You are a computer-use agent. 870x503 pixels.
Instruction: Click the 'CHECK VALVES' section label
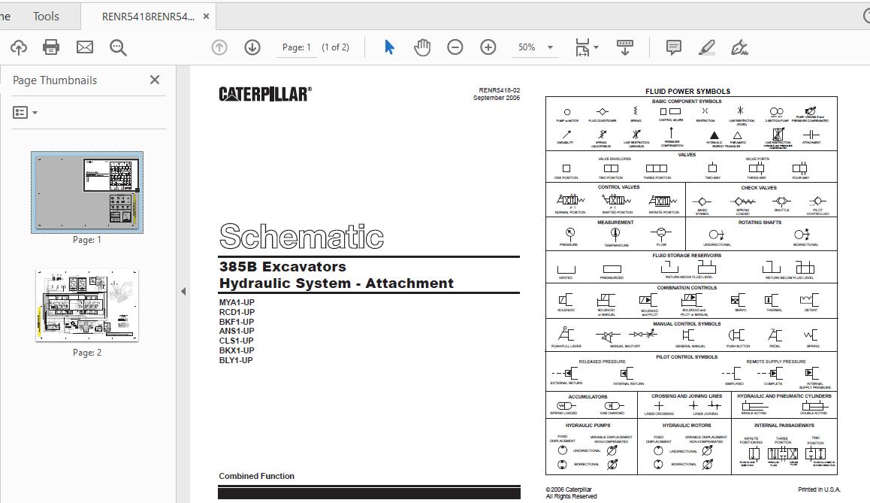point(759,188)
